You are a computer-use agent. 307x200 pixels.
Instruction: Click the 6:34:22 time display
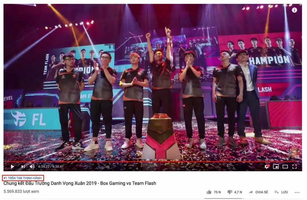44,166
